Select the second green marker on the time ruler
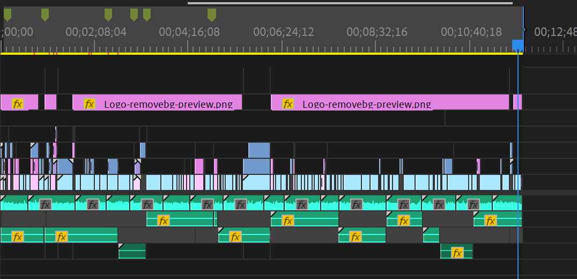 point(45,14)
